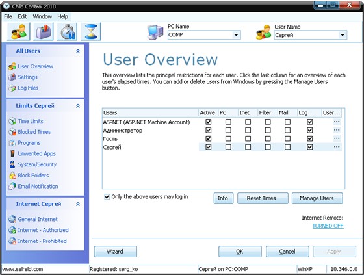Image resolution: width=364 pixels, height=275 pixels.
Task: Toggle Log checkbox for Администратор
Action: pos(309,130)
